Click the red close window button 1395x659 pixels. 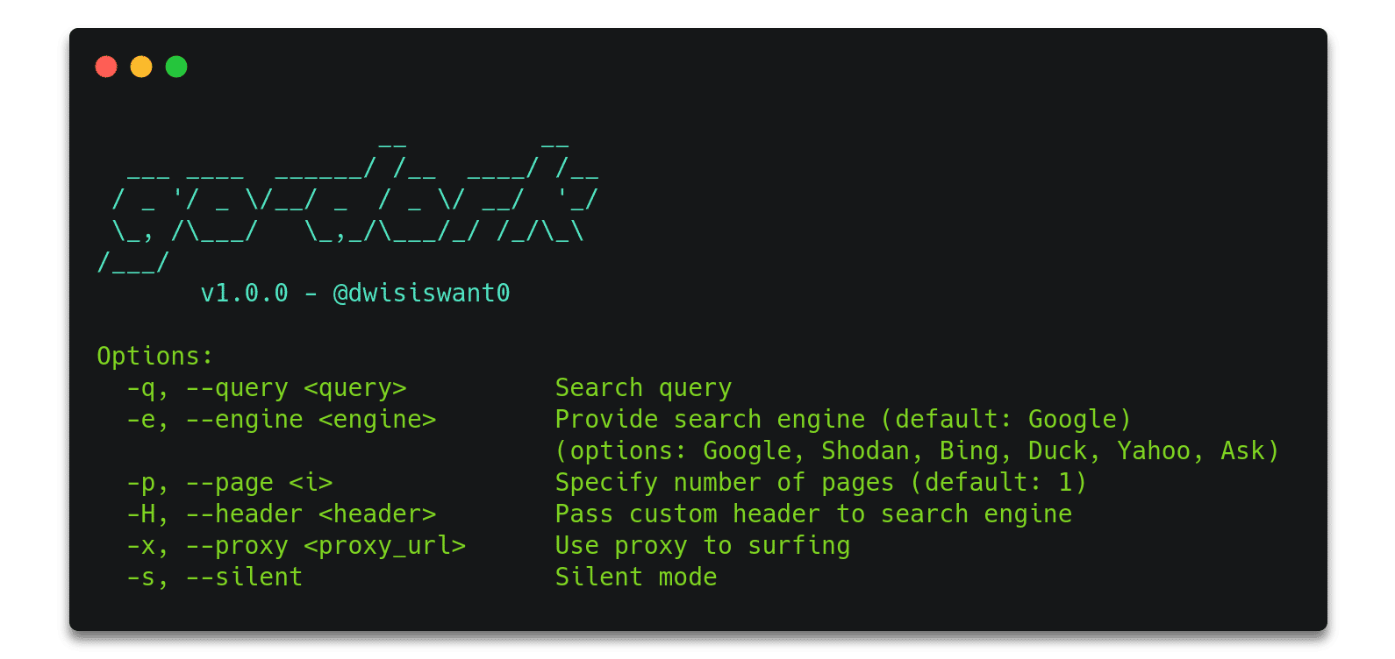pos(106,67)
